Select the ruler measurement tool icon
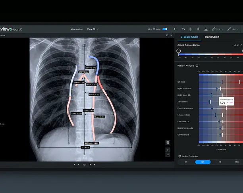This screenshot has width=243, height=193. click(214, 29)
